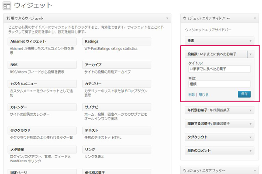
Task: Select the Akismet ウィジェット available widget
Action: (42, 41)
